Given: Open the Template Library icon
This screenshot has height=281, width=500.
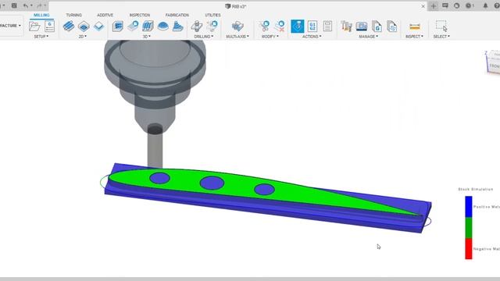Looking at the screenshot, I should point(392,26).
